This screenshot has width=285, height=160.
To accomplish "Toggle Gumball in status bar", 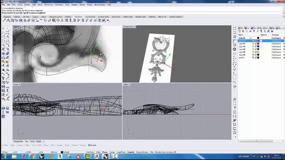I will [130, 152].
